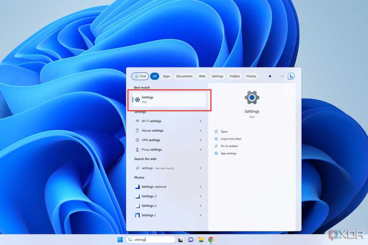This screenshot has height=245, width=368.
Task: Expand the Wi-Fi settings chevron
Action: (201, 121)
